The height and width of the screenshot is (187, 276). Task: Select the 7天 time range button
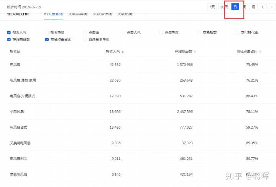coord(212,7)
